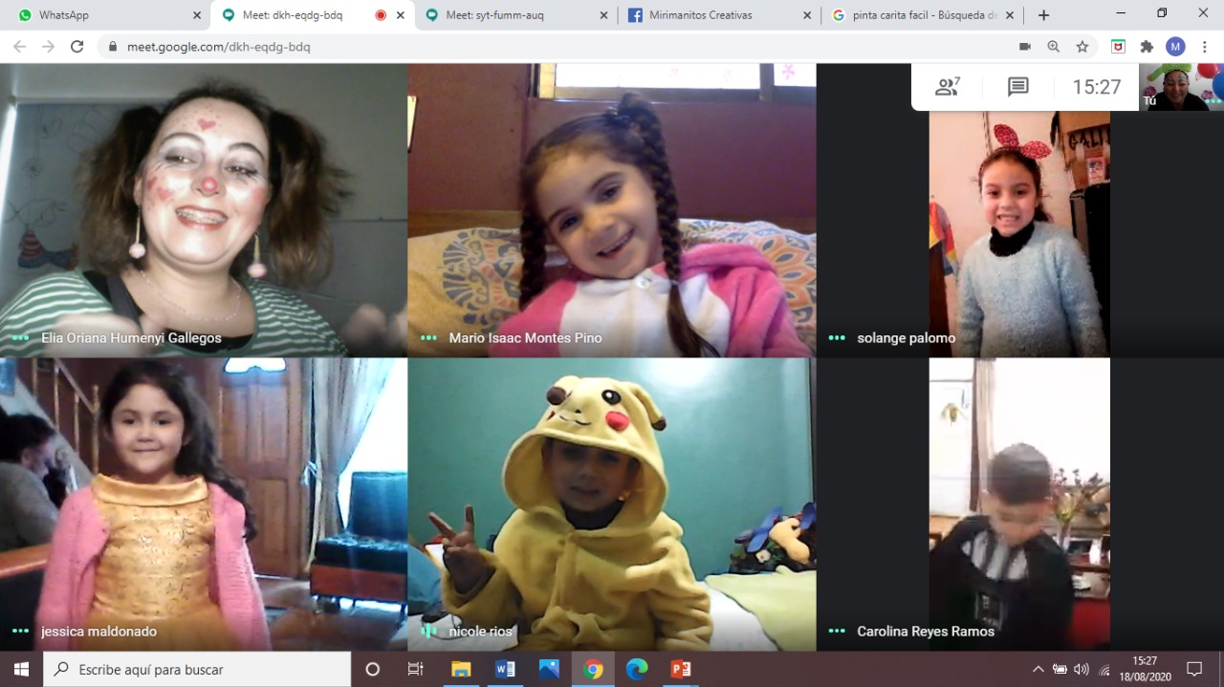Click the battery tray icon

(1060, 669)
